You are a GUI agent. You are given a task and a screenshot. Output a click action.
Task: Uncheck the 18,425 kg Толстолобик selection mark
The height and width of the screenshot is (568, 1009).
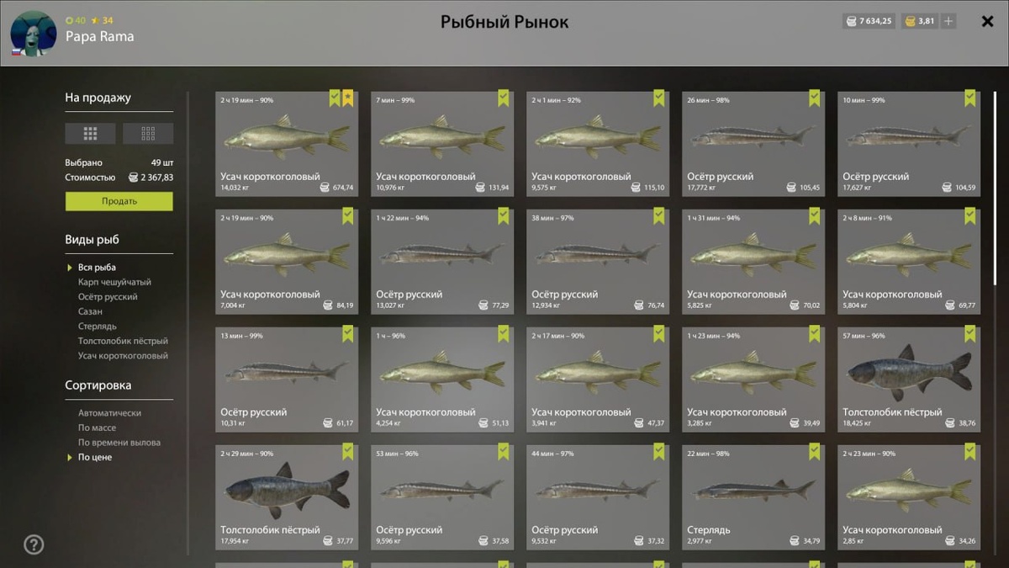pyautogui.click(x=969, y=334)
